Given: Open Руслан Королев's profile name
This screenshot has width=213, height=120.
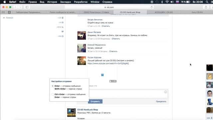Looking at the screenshot, I should [x=95, y=58].
